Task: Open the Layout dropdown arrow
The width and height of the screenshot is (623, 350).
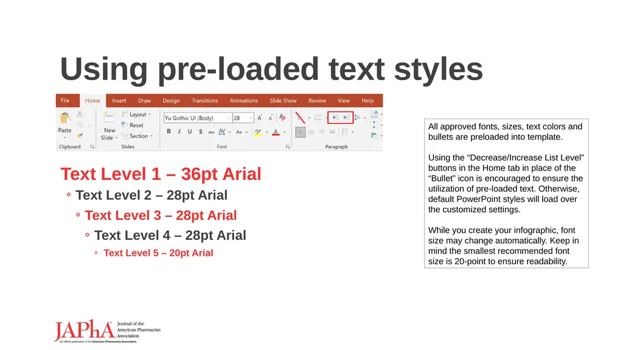Action: [150, 114]
